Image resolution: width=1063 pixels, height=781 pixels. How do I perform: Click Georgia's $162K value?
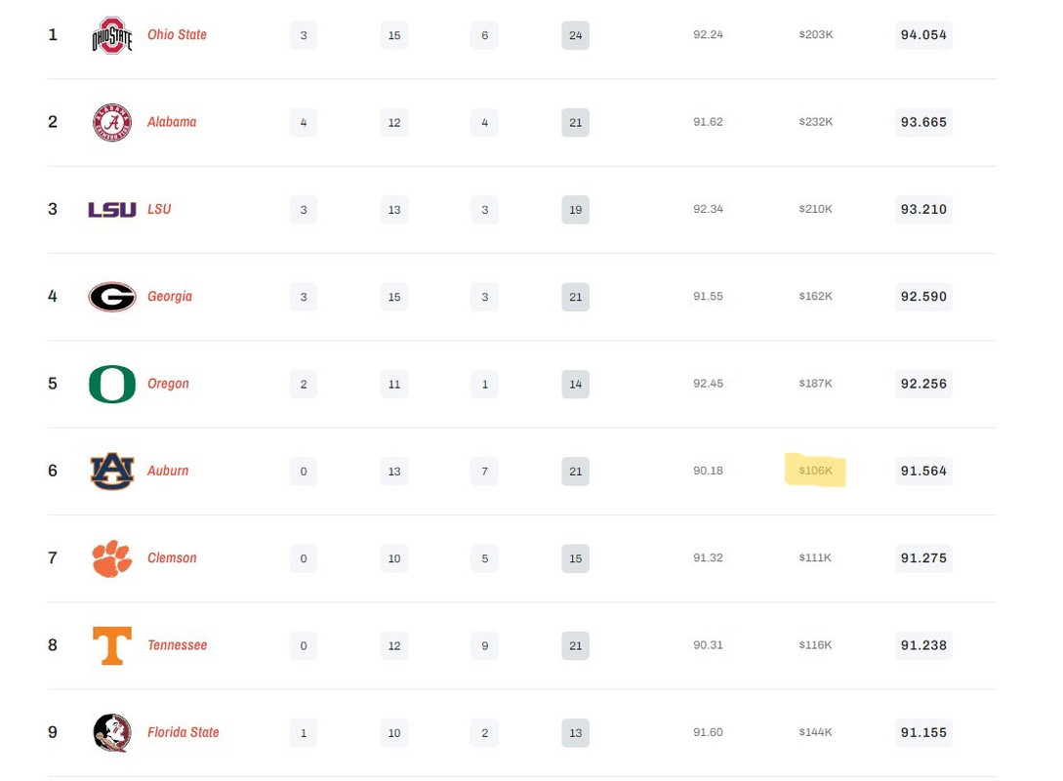pyautogui.click(x=815, y=297)
